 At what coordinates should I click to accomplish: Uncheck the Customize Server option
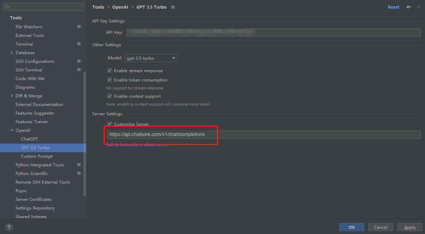point(110,124)
